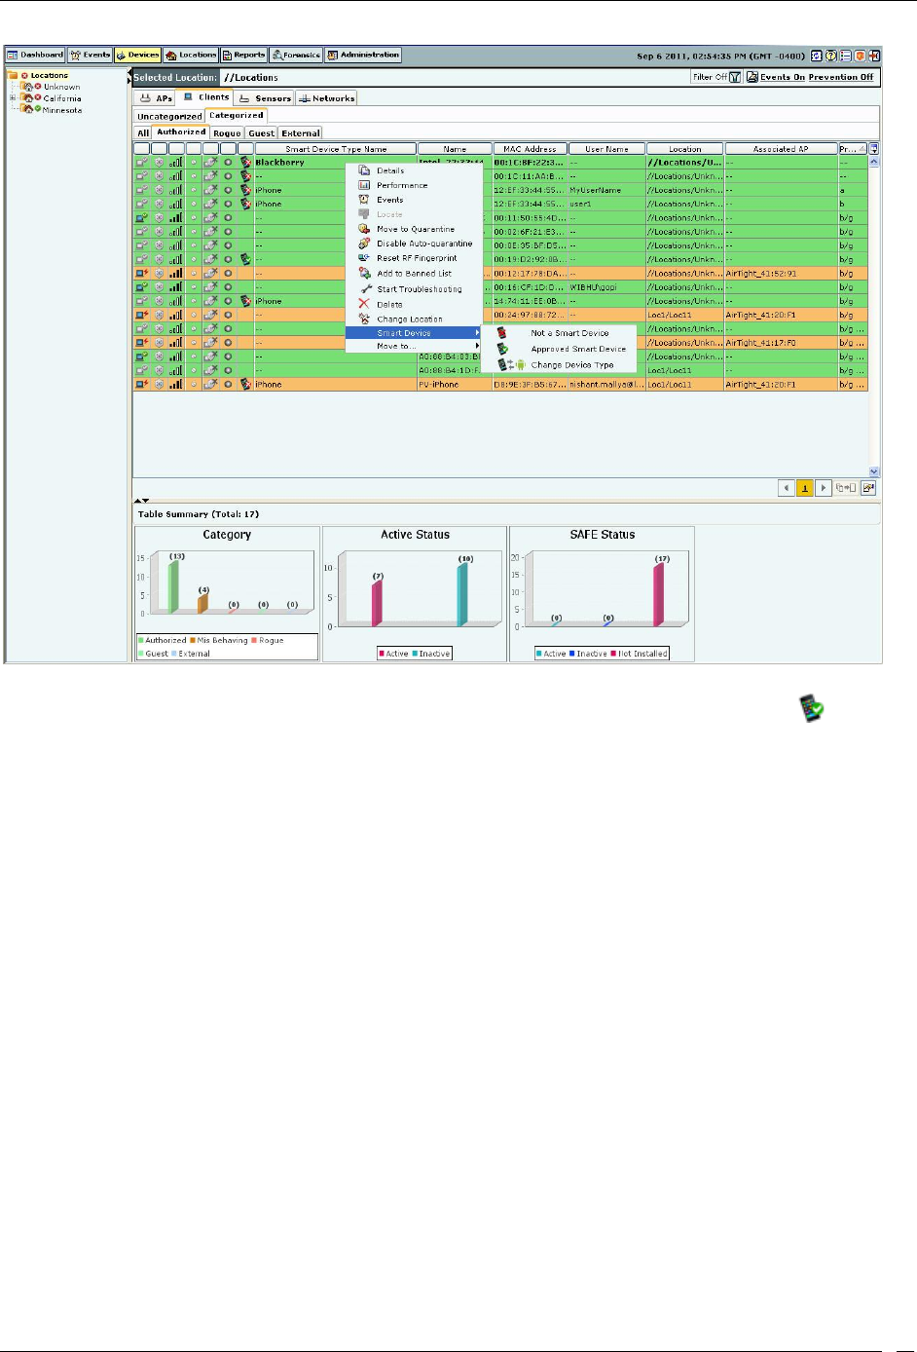Click the logout icon at top right
This screenshot has height=1352, width=917.
[x=873, y=56]
